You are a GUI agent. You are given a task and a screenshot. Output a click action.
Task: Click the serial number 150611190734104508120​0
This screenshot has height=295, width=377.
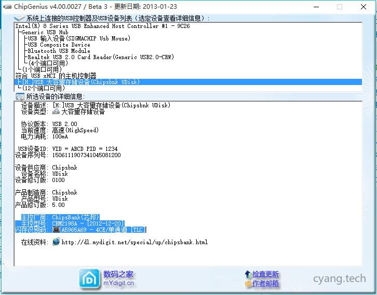coord(87,155)
